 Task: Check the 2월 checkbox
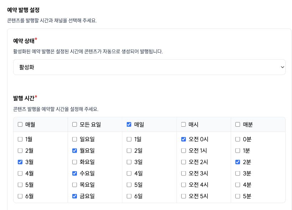[x=20, y=151]
